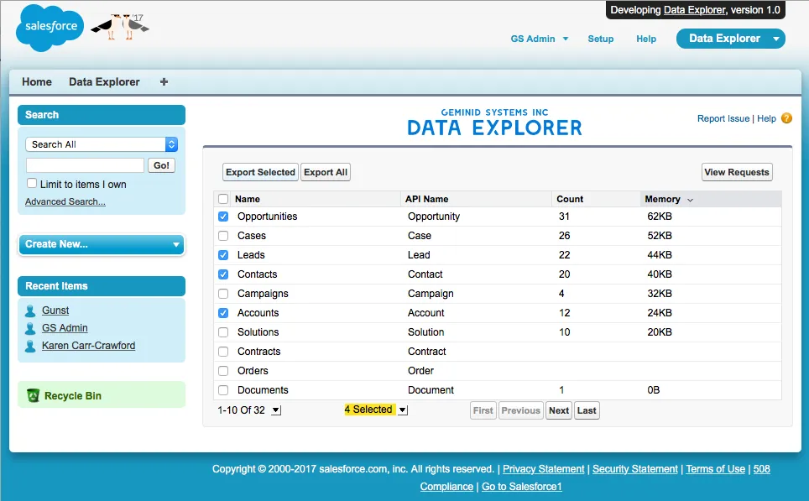The height and width of the screenshot is (501, 809).
Task: Uncheck the Leads row checkbox
Action: pos(223,255)
